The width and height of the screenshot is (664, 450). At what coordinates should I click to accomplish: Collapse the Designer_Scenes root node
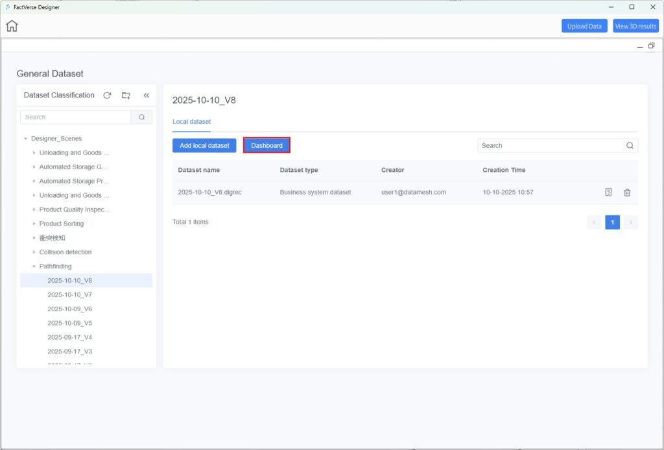coord(26,139)
